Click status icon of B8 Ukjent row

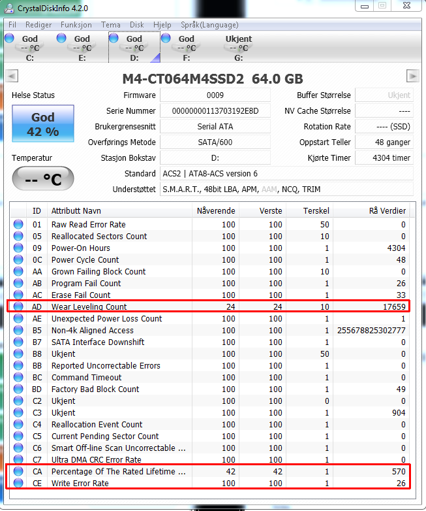(x=18, y=354)
